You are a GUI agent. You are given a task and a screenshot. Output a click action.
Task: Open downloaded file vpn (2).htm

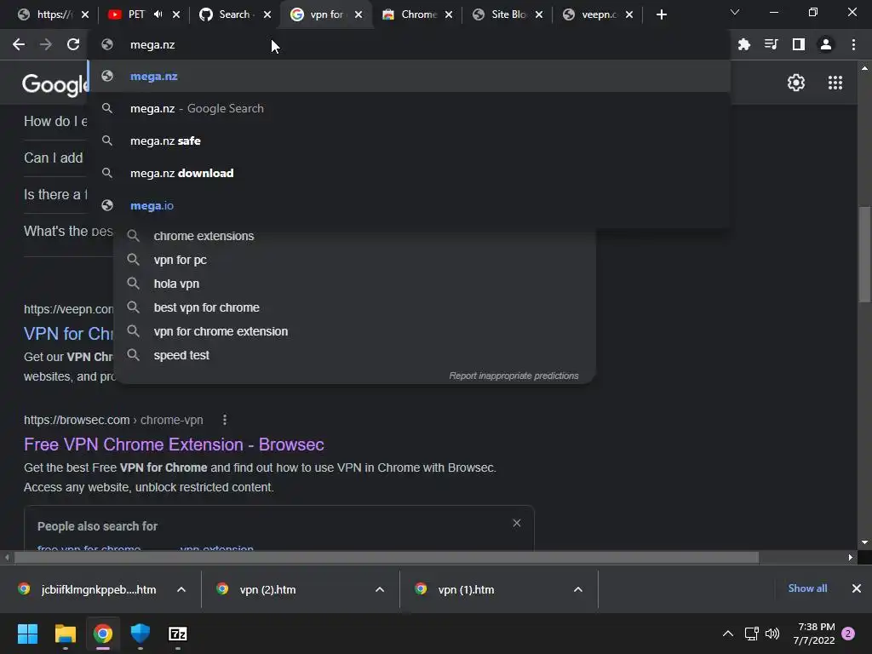[267, 589]
